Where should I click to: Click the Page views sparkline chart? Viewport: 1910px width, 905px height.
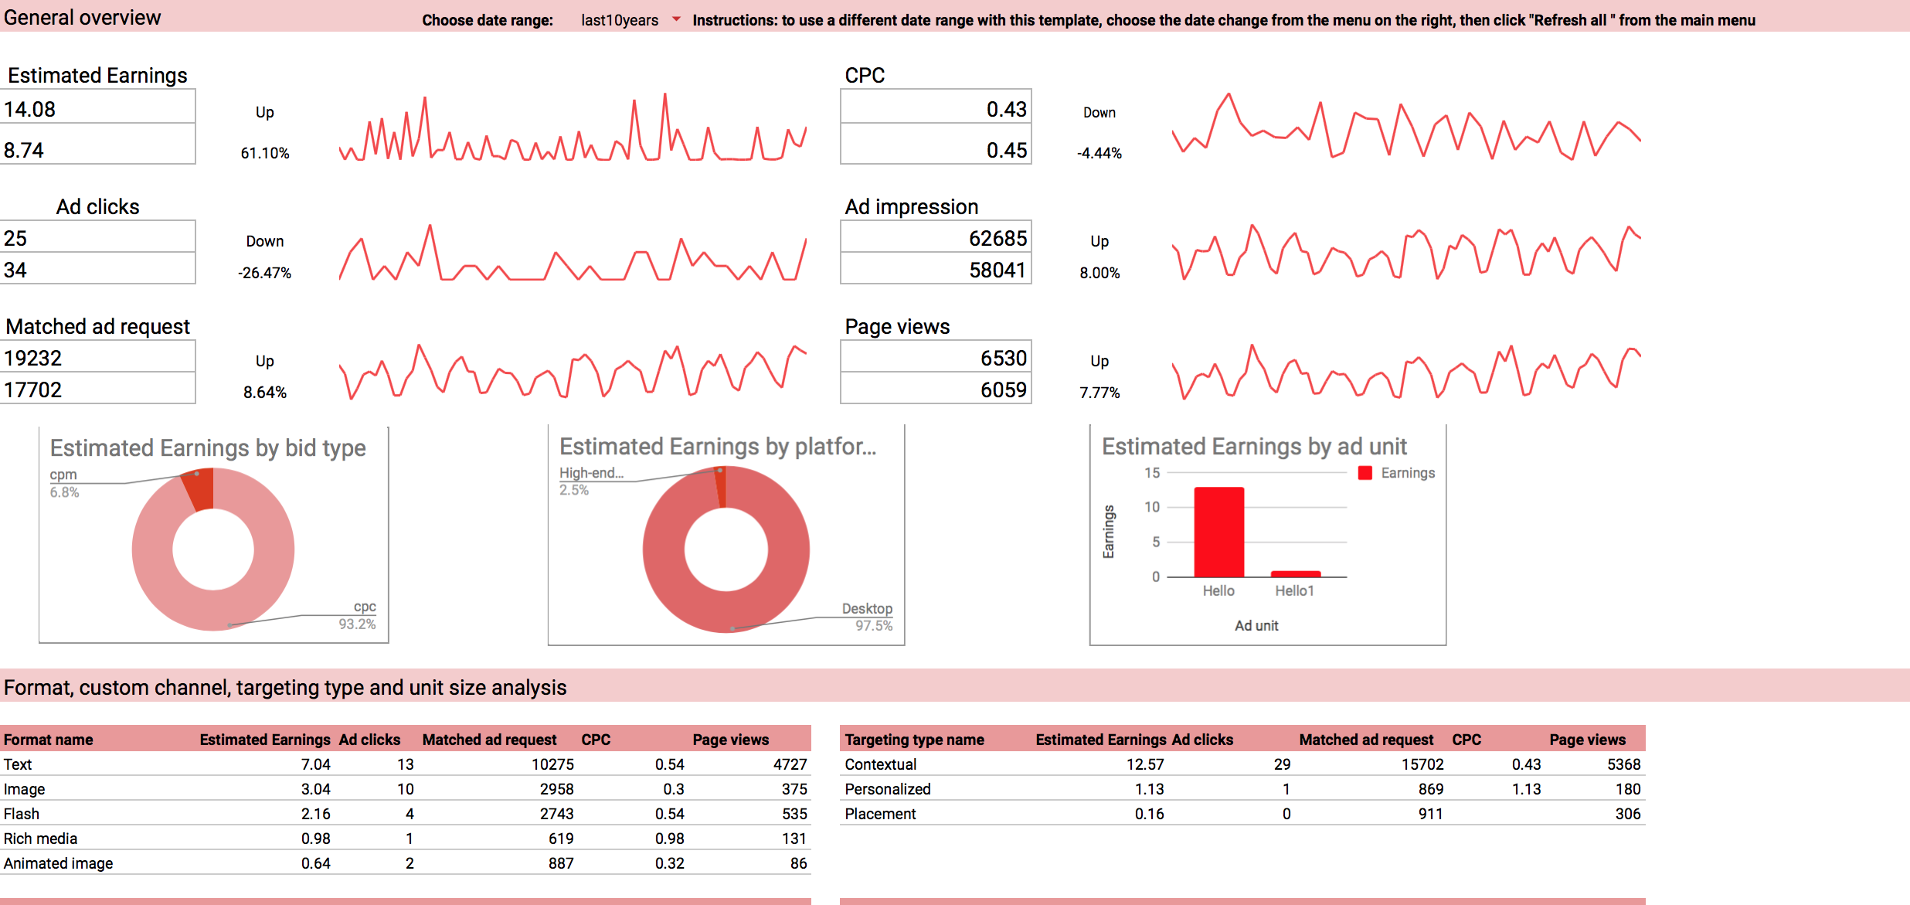[x=1405, y=373]
